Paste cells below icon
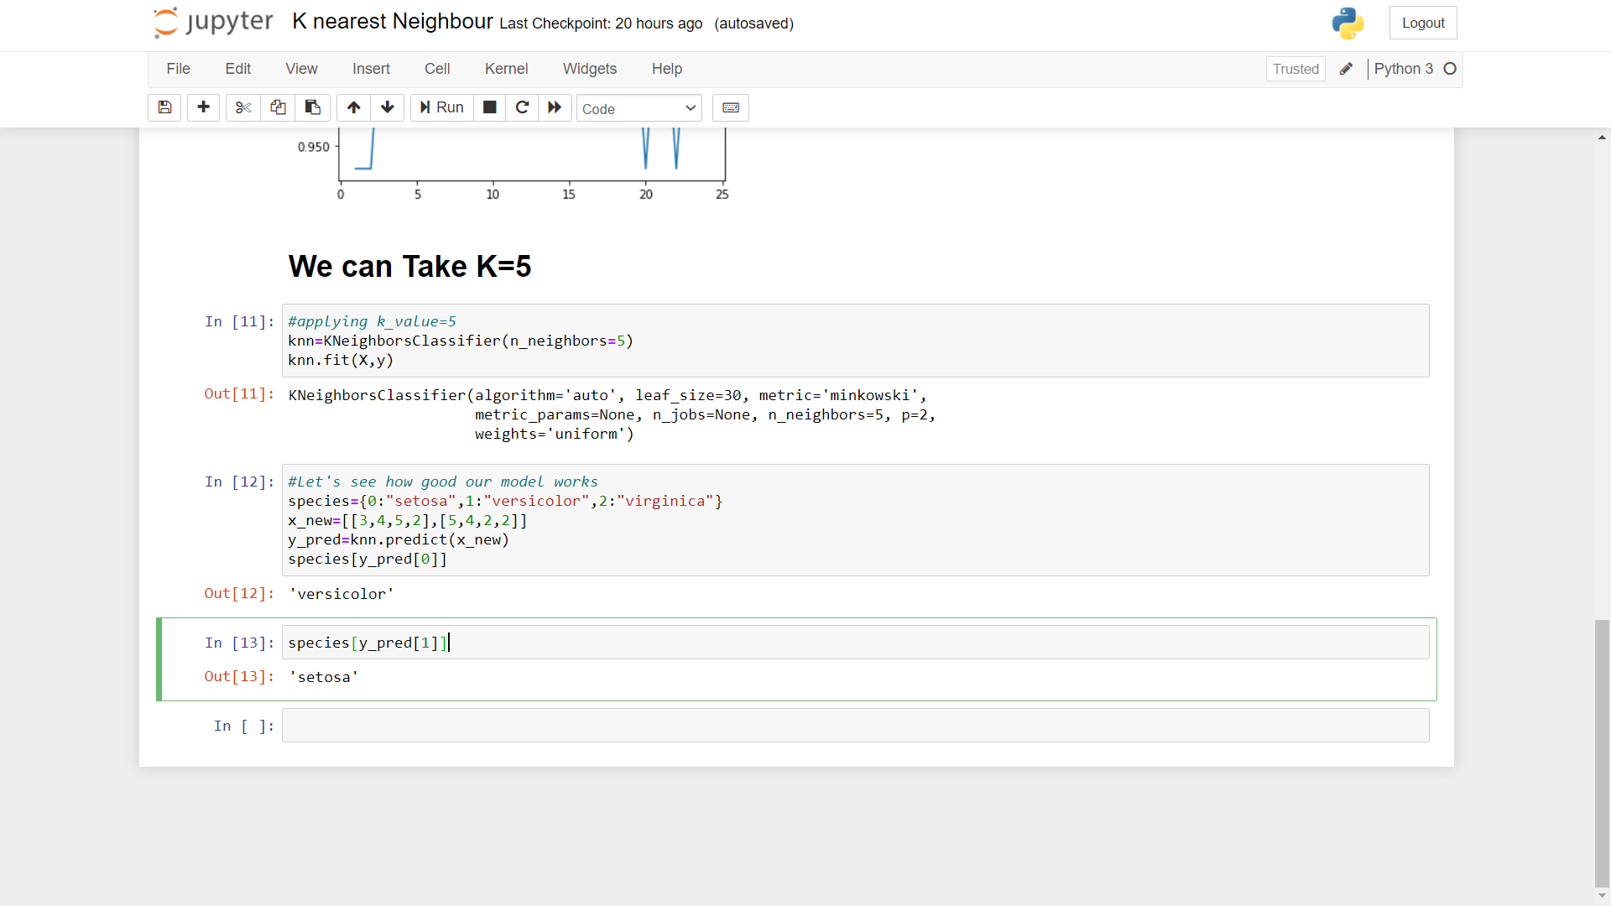 coord(312,107)
